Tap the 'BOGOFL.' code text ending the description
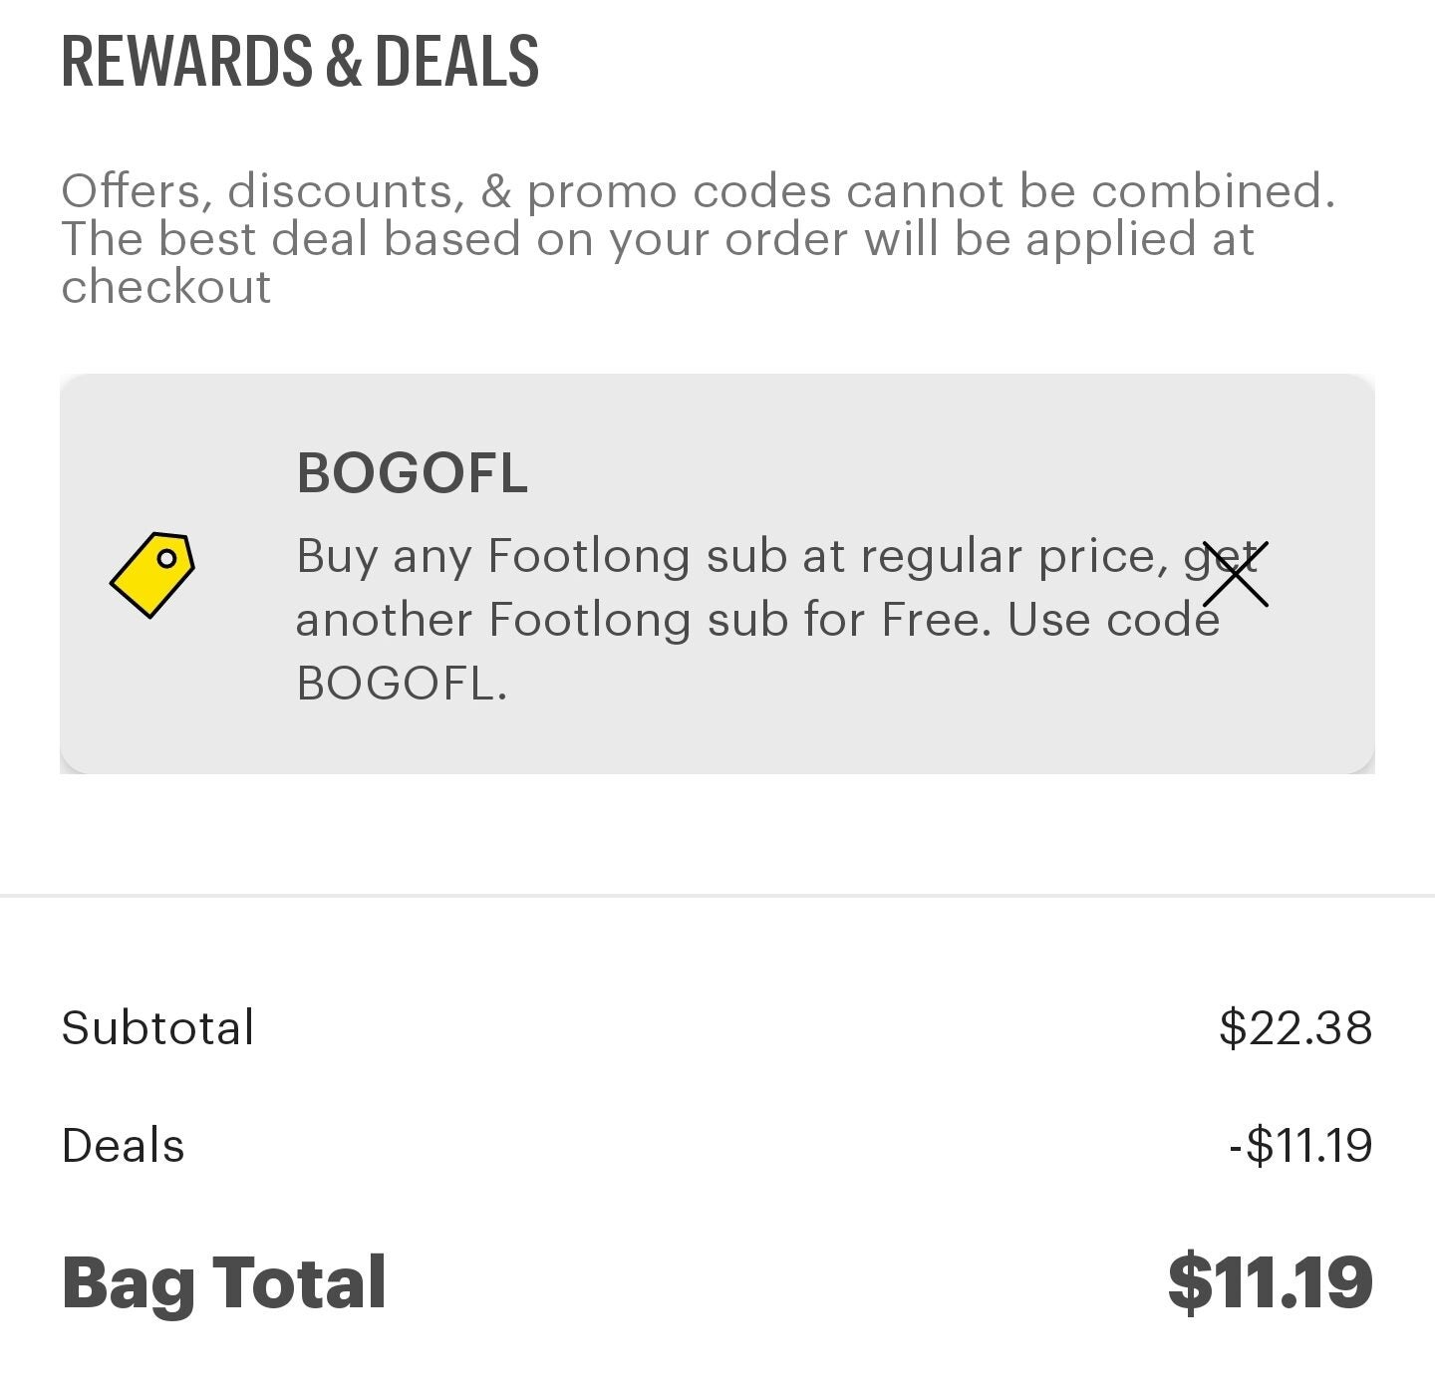Screen dimensions: 1435x1393 (x=402, y=684)
